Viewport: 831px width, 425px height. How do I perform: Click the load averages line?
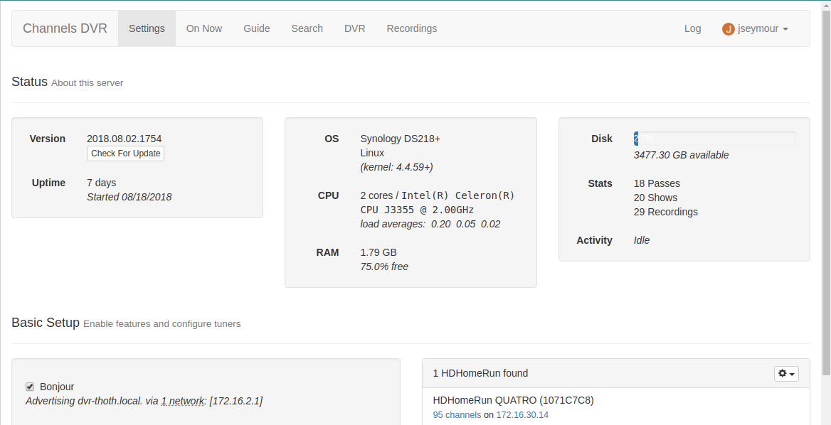430,224
